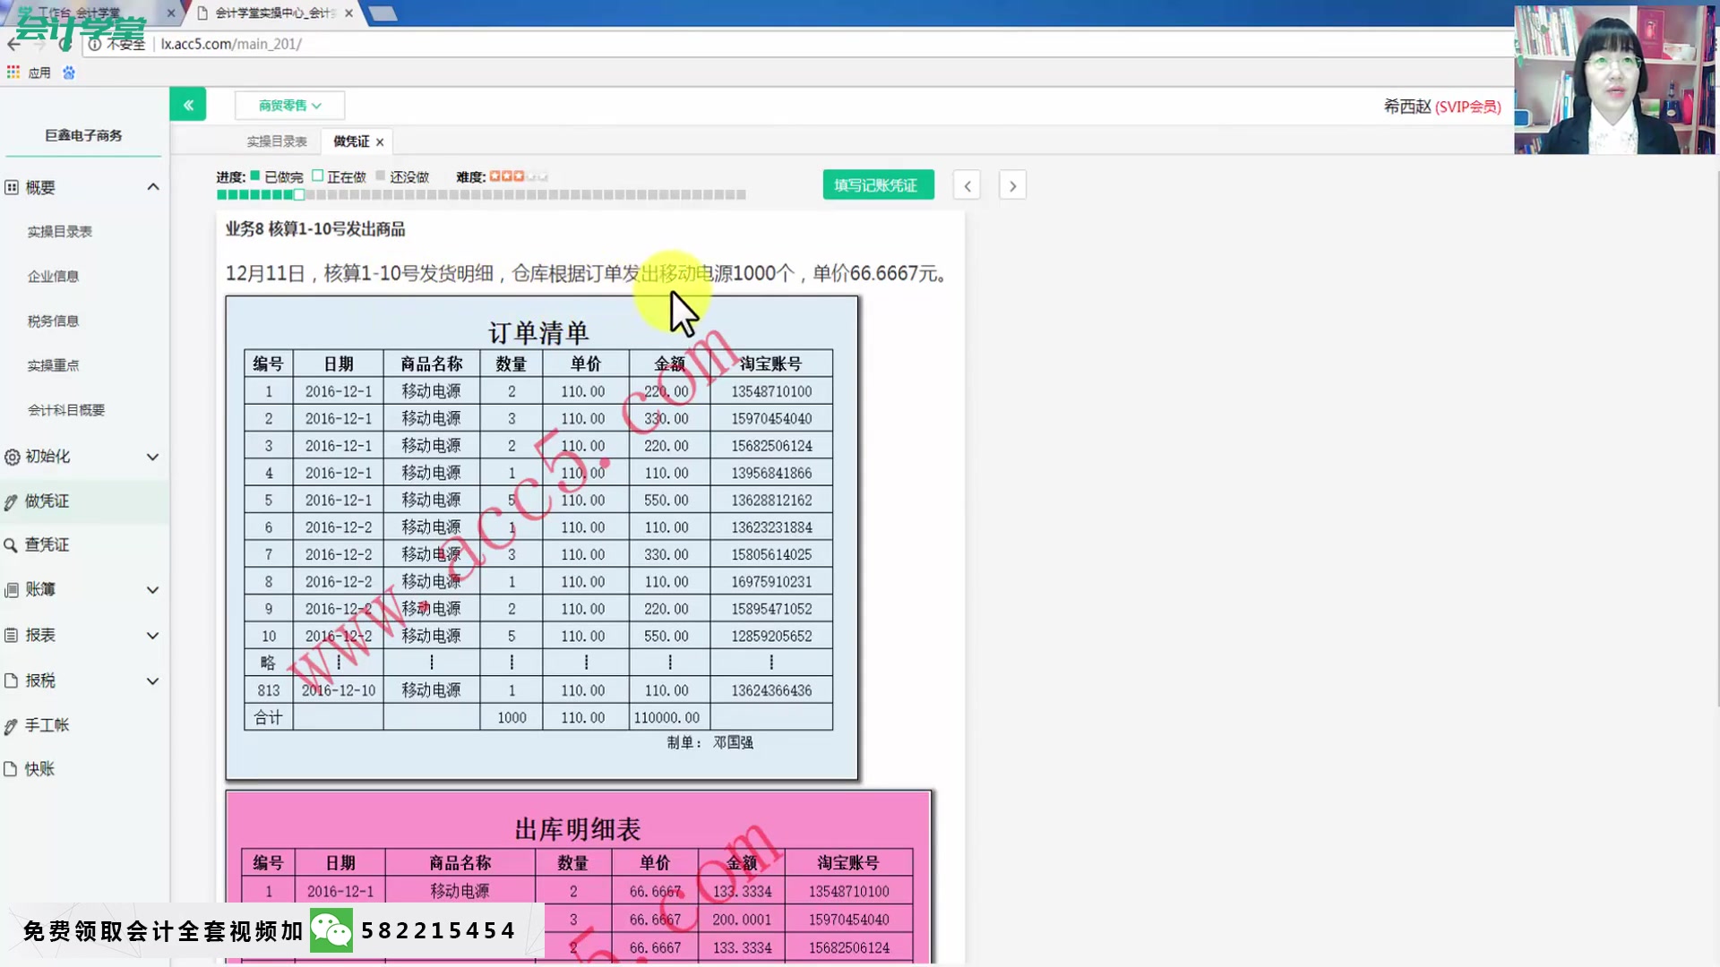Open the 商贸零售 dropdown
Screen dimensions: 1720x967
coord(288,105)
